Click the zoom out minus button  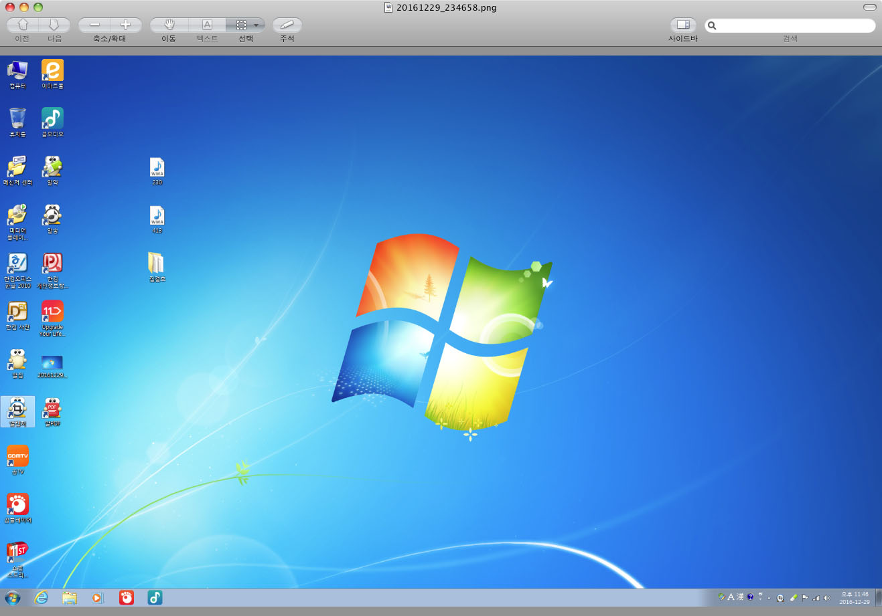[x=94, y=25]
